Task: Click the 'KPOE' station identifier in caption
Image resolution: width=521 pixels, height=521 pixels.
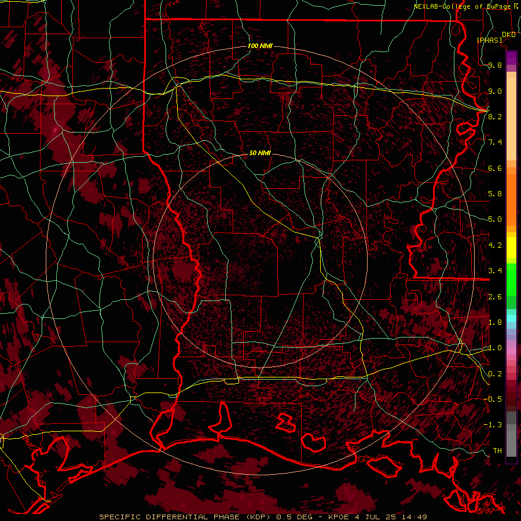Action: tap(338, 517)
